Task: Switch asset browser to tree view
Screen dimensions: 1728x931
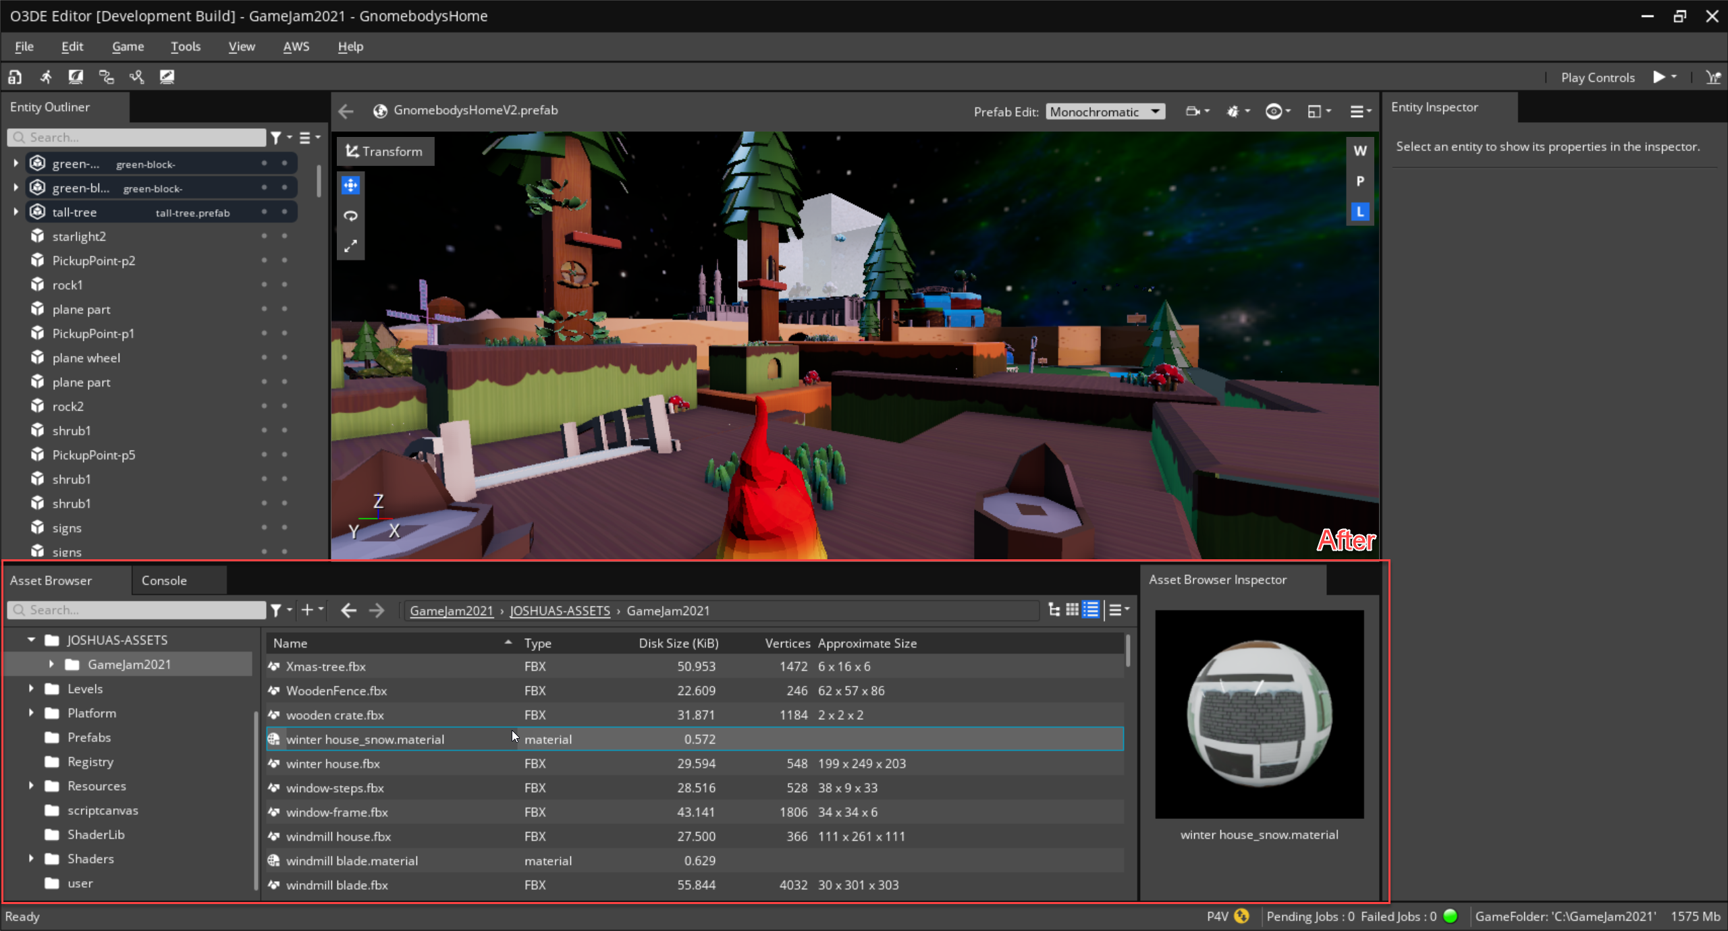Action: (1054, 610)
